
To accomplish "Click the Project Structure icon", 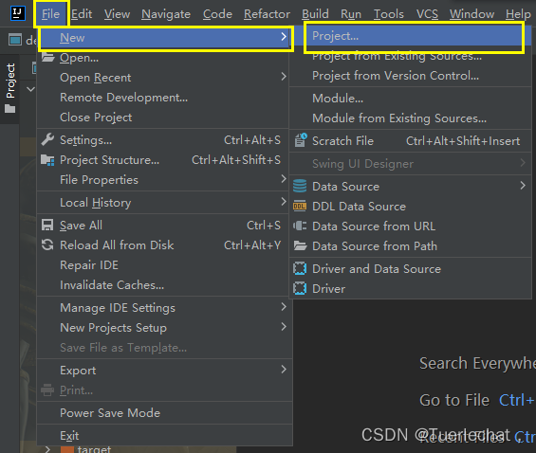I will coord(47,160).
